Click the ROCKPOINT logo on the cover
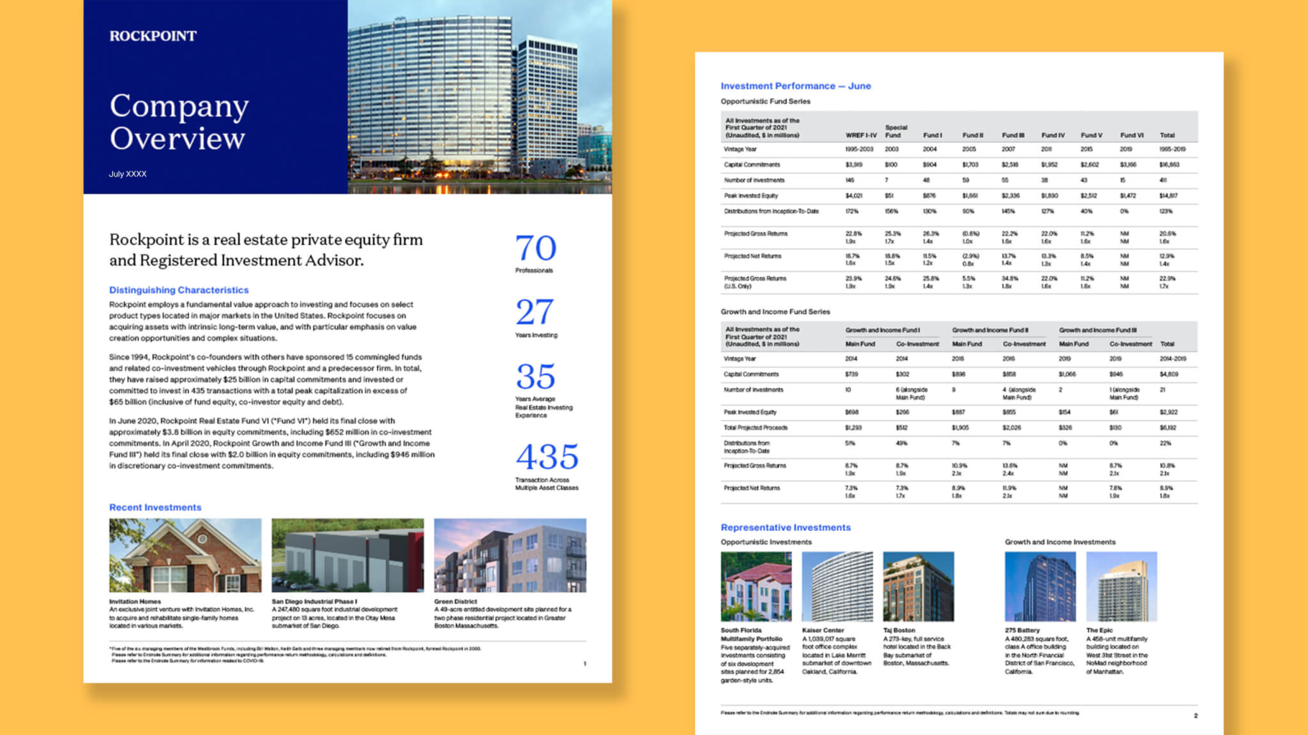 [x=153, y=36]
